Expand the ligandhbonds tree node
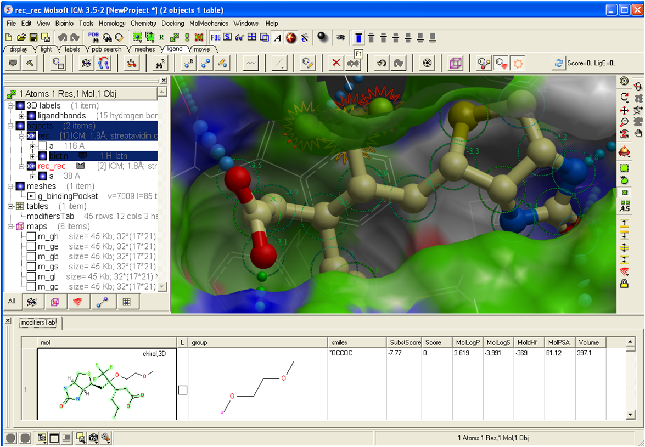This screenshot has height=447, width=645. [21, 116]
